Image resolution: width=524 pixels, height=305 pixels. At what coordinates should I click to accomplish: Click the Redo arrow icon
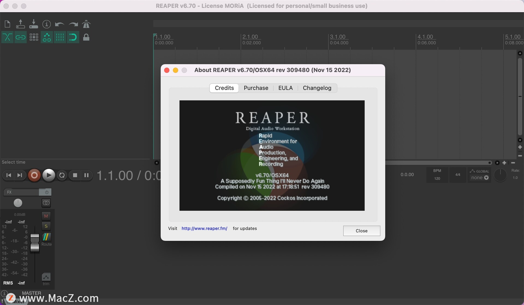[73, 24]
